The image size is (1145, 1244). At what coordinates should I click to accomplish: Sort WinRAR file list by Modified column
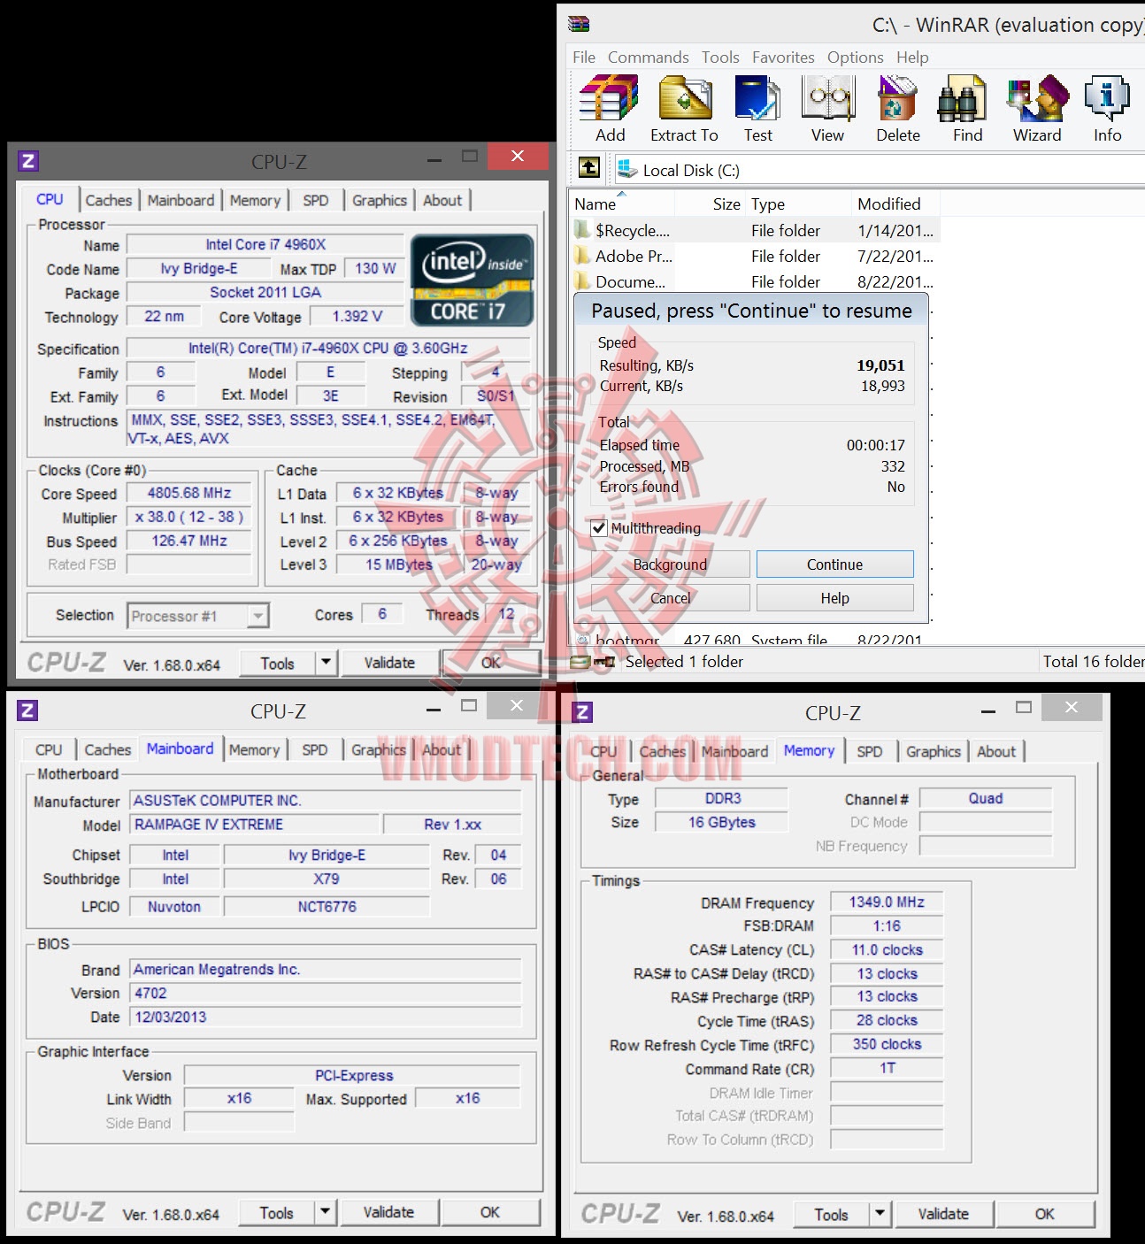pyautogui.click(x=895, y=204)
